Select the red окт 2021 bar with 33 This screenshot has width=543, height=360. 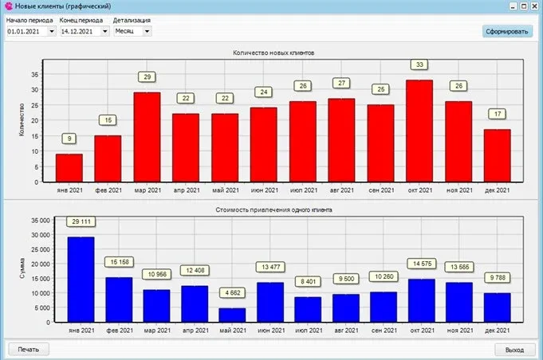(x=419, y=131)
